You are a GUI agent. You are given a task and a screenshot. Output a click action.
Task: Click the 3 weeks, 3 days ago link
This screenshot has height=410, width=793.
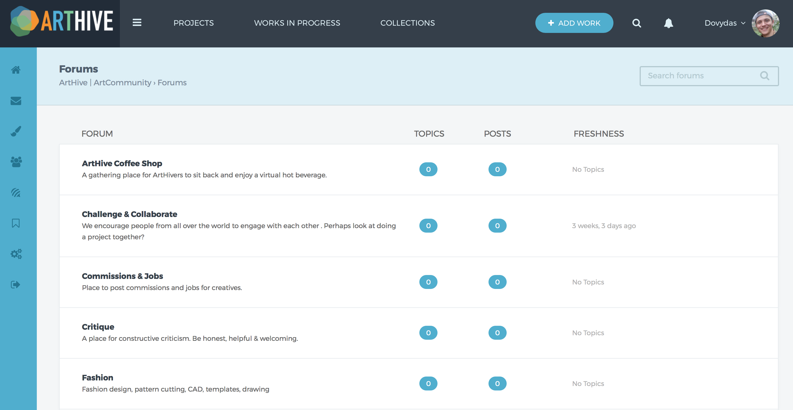[603, 226]
